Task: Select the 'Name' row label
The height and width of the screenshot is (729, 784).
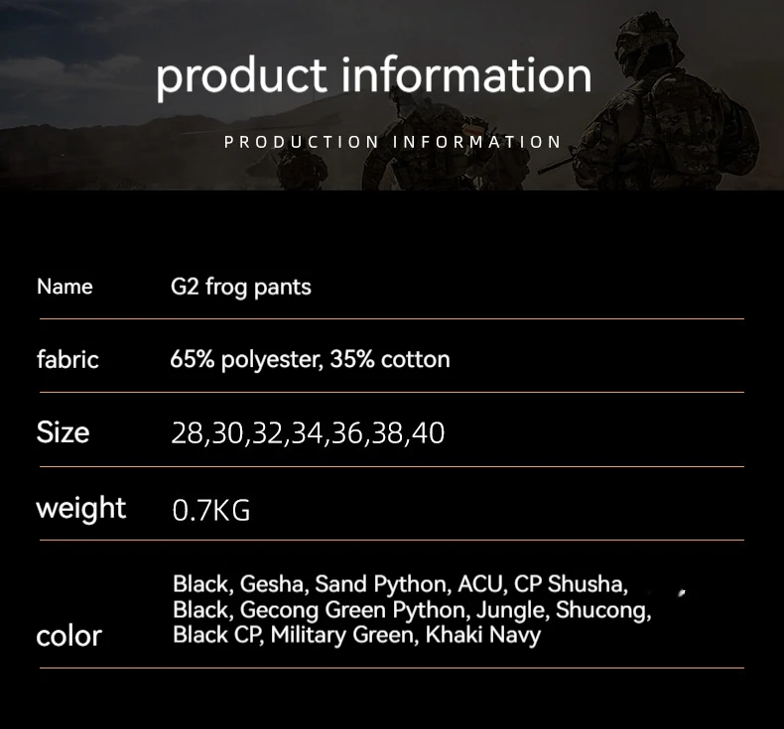Action: tap(65, 287)
